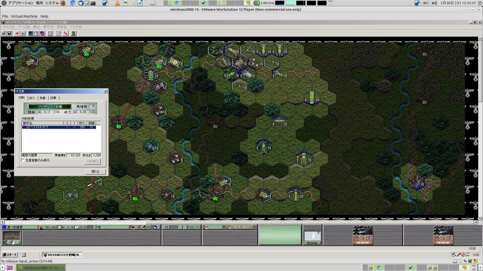Image resolution: width=483 pixels, height=271 pixels.
Task: Click the Windows スタート button
Action: (10, 255)
